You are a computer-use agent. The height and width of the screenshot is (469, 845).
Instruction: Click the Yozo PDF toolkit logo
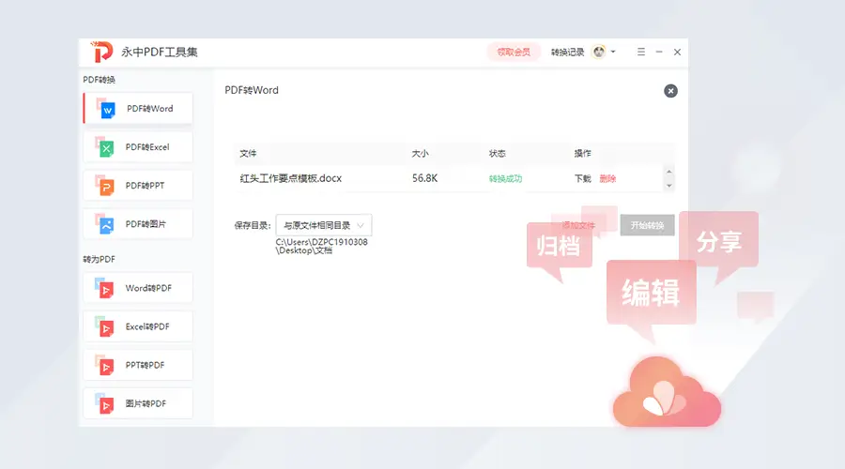(x=101, y=52)
